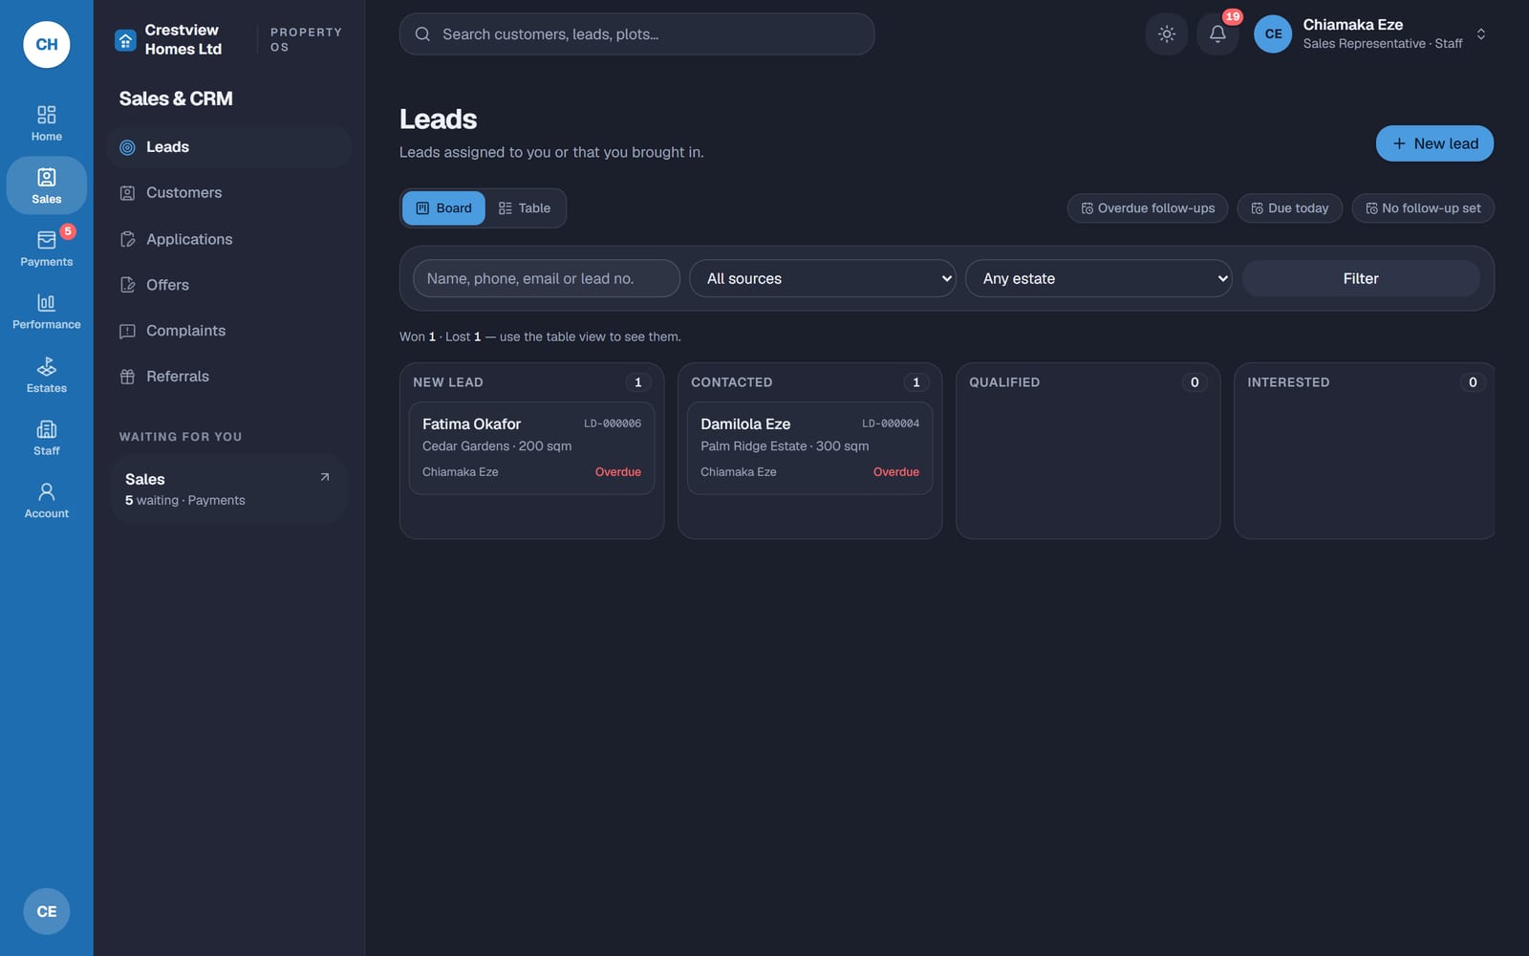This screenshot has height=956, width=1529.
Task: Open notifications bell with 19 badge
Action: pos(1217,34)
